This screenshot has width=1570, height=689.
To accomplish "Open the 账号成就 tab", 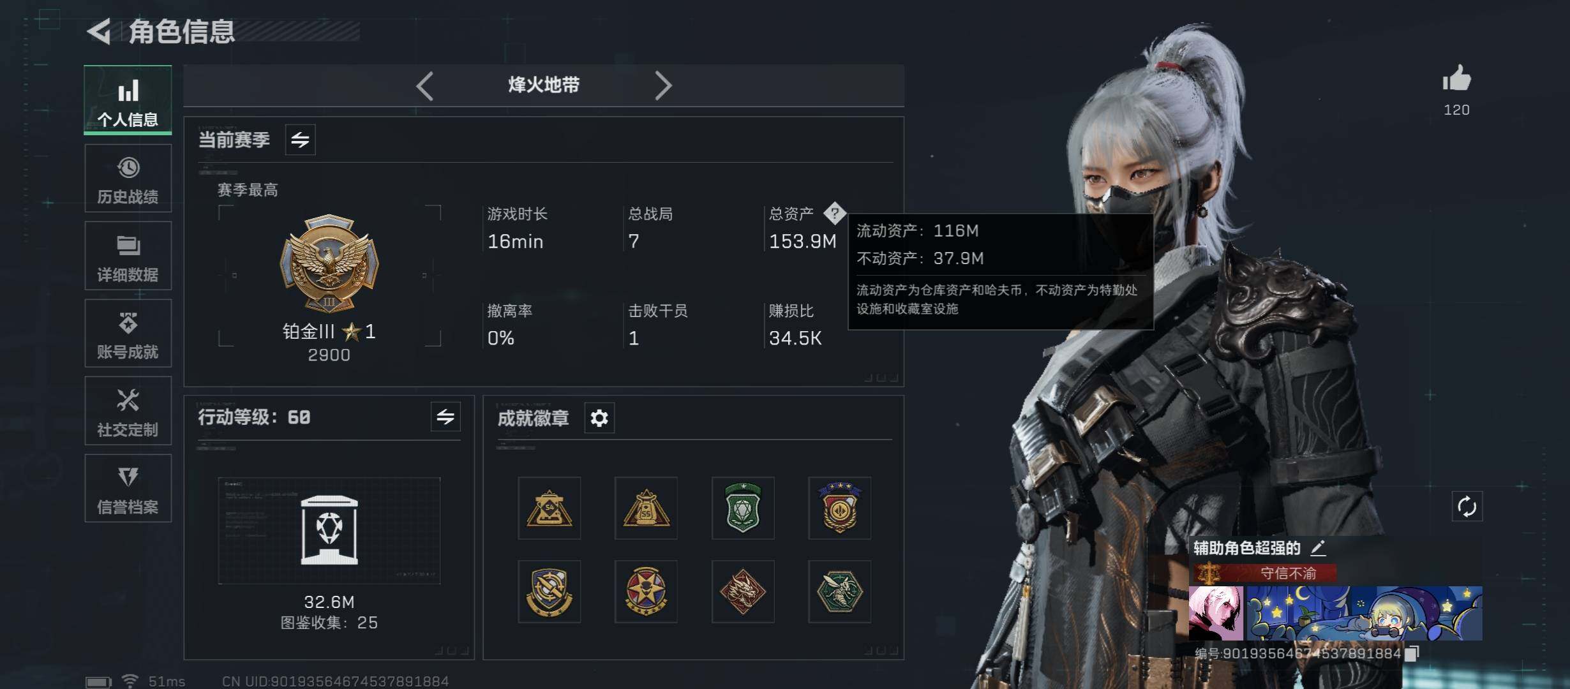I will coord(128,334).
